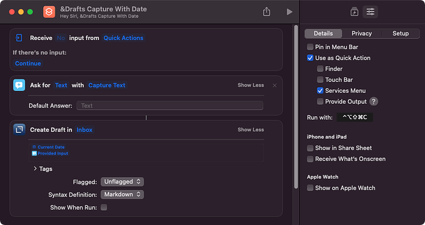Viewport: 425px width, 225px height.
Task: Open Syntax Definition dropdown set to Markdown
Action: tap(122, 194)
